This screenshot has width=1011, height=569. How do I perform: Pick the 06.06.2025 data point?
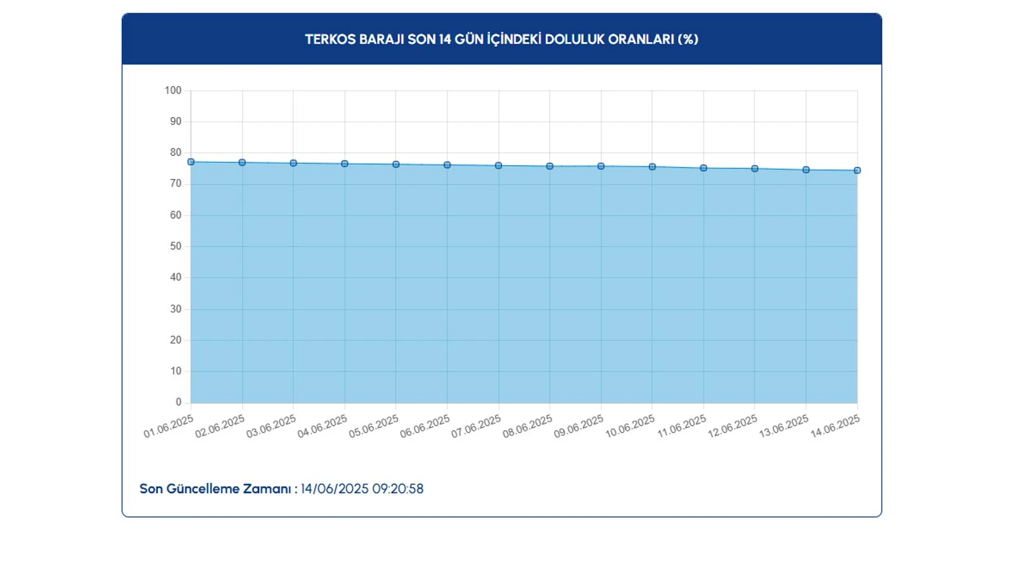447,165
